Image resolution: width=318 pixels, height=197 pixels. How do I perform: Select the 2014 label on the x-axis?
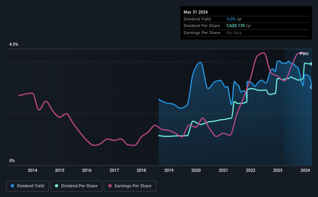pyautogui.click(x=33, y=170)
